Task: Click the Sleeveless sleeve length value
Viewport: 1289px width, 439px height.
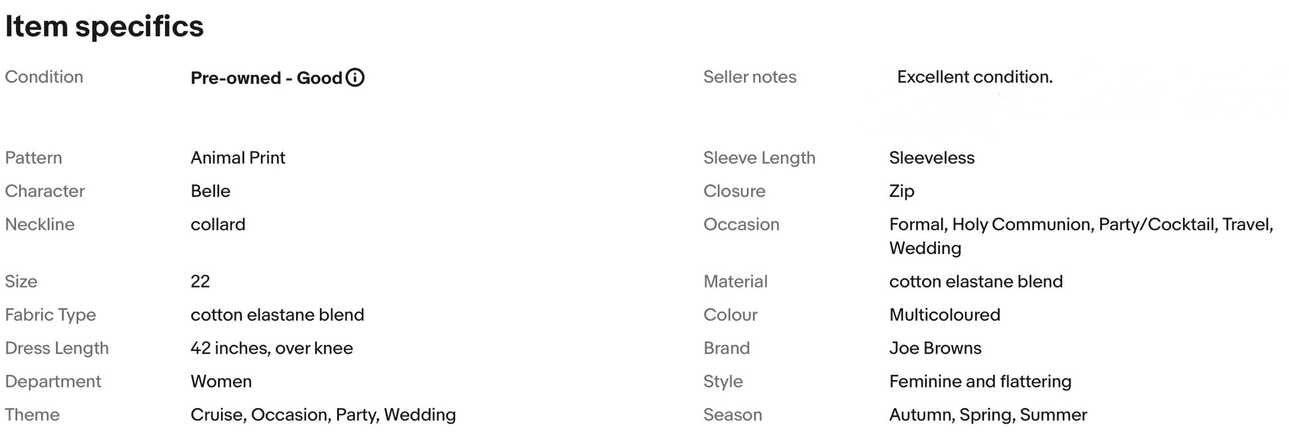Action: coord(931,158)
